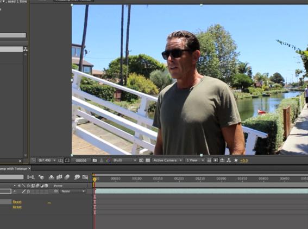Click the 3D Layer column header icon
Viewport: 308px width, 229px height.
coord(46,186)
